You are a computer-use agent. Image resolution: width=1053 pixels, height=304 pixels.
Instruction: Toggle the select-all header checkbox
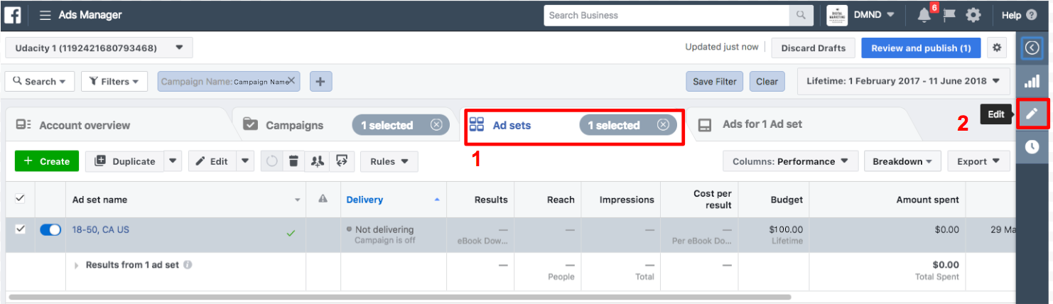tap(20, 198)
